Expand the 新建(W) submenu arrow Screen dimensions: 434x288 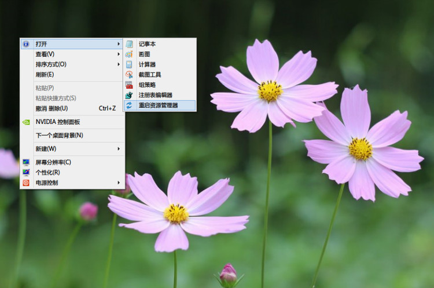pyautogui.click(x=119, y=149)
